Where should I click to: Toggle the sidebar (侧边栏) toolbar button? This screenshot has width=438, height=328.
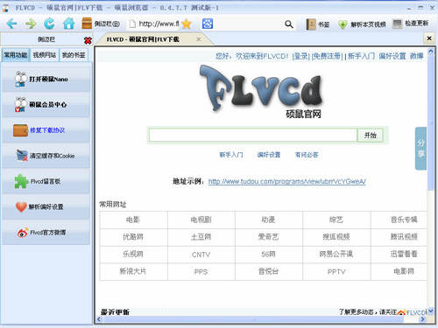coord(101,24)
